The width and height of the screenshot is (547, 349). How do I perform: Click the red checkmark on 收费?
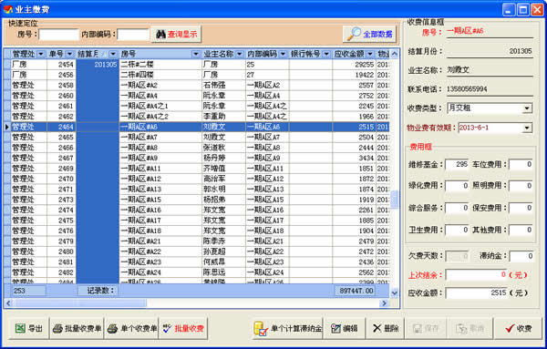pyautogui.click(x=510, y=328)
